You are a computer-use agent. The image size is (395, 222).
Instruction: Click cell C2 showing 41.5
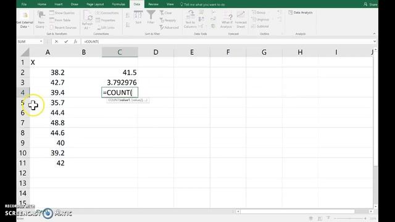pos(120,73)
